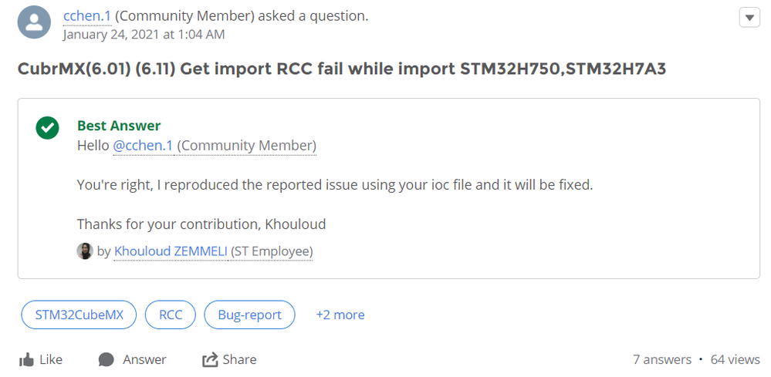
Task: Open cchen.1 author profile link
Action: (x=87, y=16)
